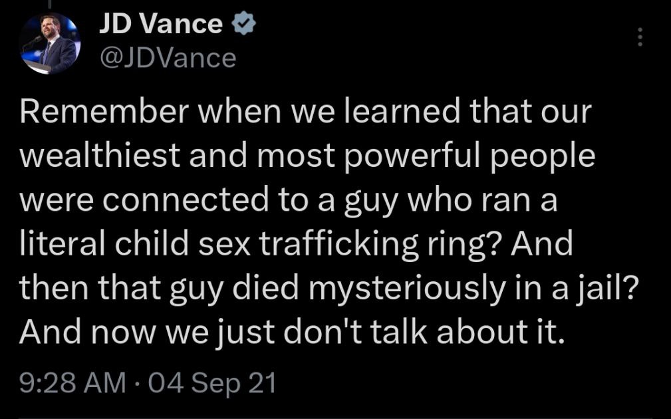Click the word "trafficking" in the tweet
This screenshot has width=671, height=419.
coord(338,245)
